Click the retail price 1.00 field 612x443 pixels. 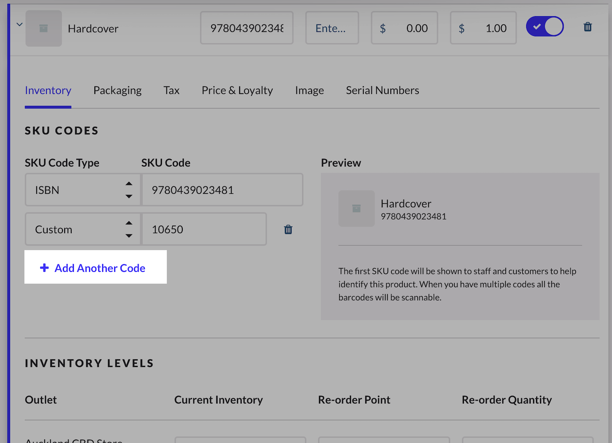pos(483,28)
